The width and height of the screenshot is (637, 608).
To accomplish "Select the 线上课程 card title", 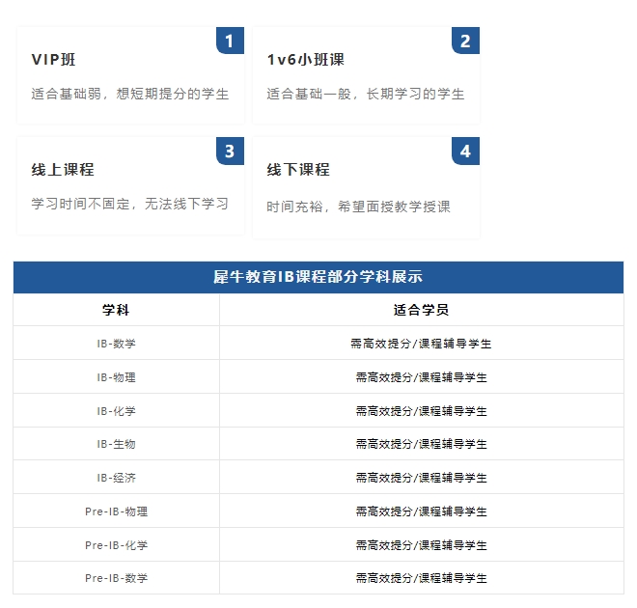I will [63, 170].
